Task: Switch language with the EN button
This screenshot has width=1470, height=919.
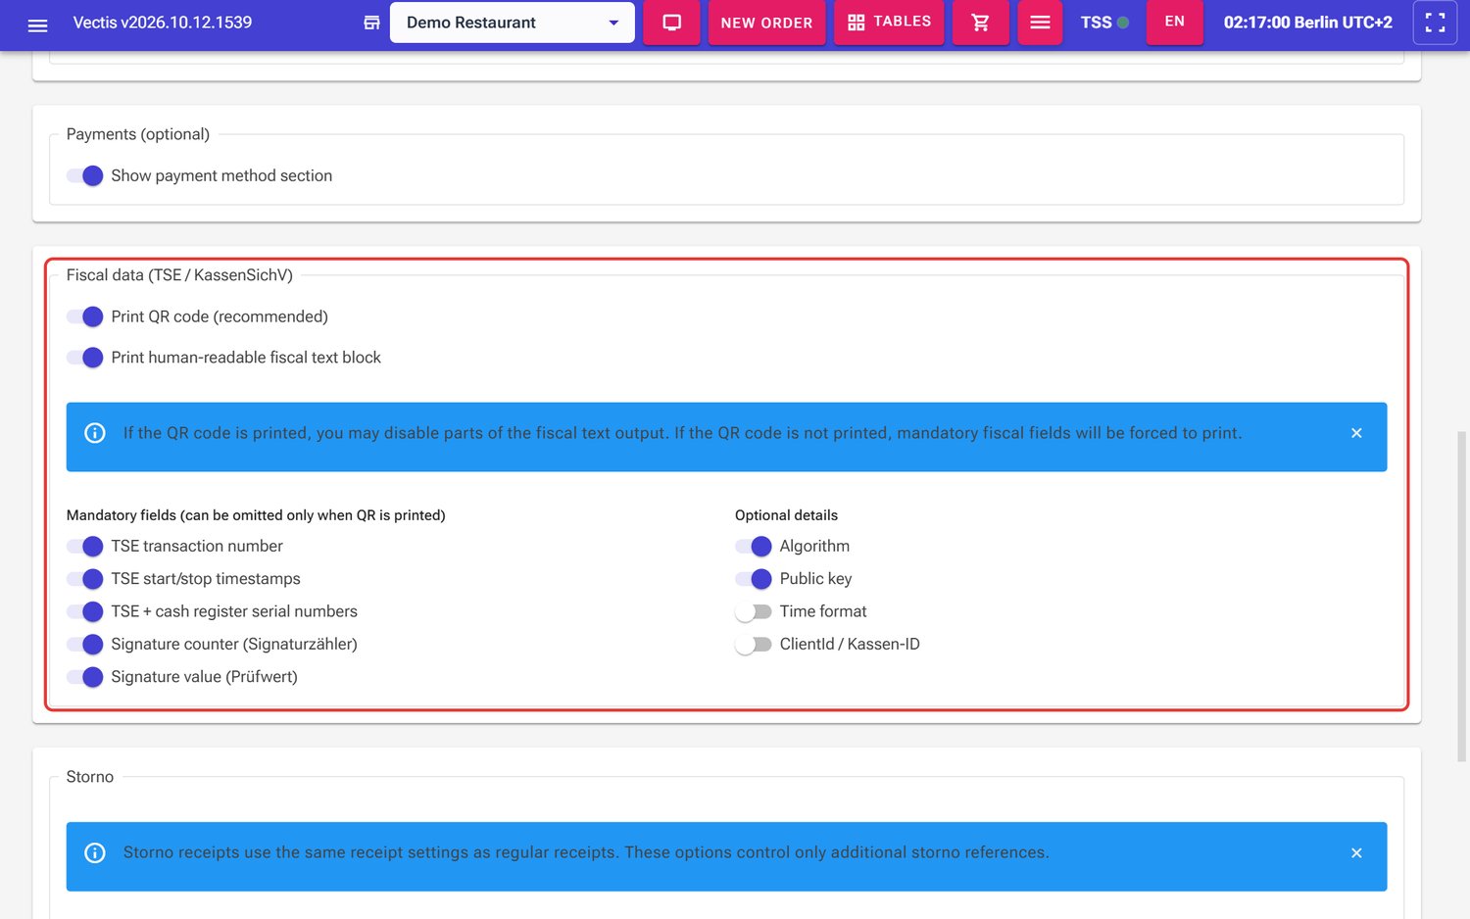Action: (1174, 23)
